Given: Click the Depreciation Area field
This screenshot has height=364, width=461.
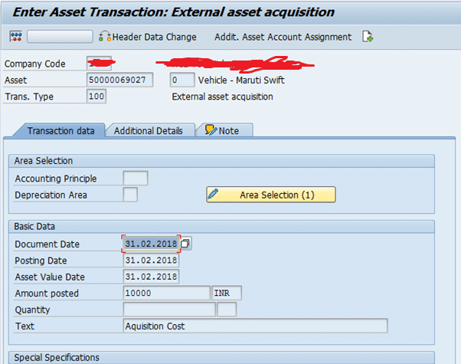Looking at the screenshot, I should click(130, 195).
